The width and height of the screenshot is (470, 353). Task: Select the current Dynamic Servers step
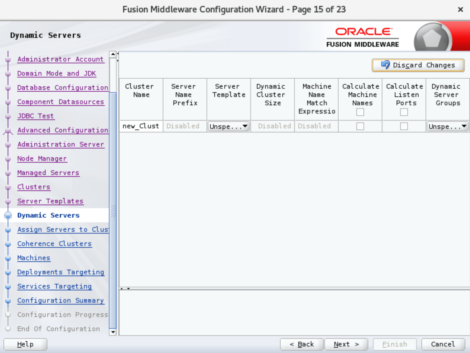click(x=48, y=215)
